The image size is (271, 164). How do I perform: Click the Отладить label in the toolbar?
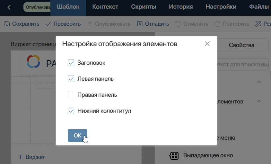(x=157, y=24)
